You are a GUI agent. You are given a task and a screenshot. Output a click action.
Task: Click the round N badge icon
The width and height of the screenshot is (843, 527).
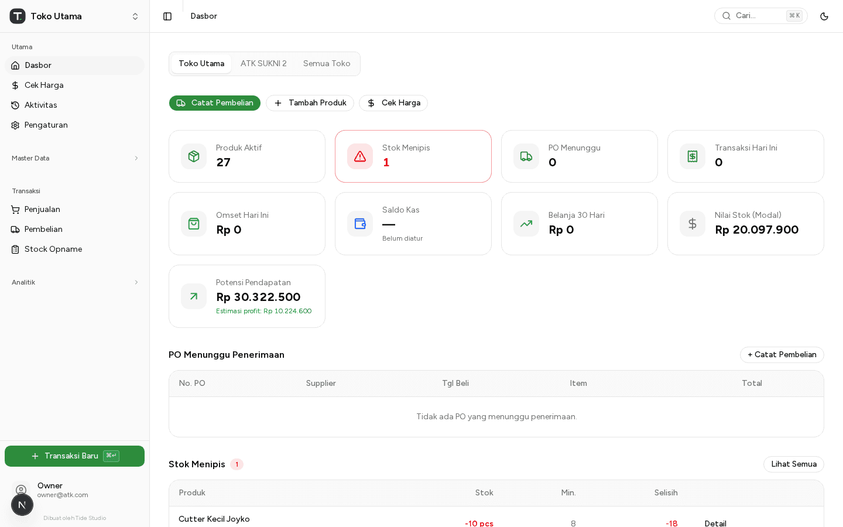[22, 505]
